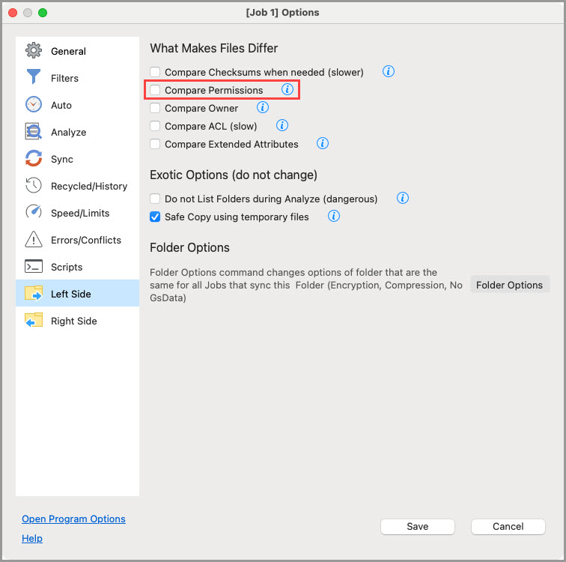
Task: Open the Recycled/History settings page
Action: (88, 186)
